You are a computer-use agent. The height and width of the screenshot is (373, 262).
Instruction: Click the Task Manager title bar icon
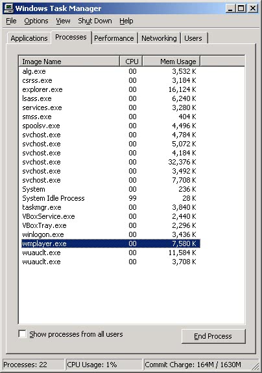tap(9, 8)
